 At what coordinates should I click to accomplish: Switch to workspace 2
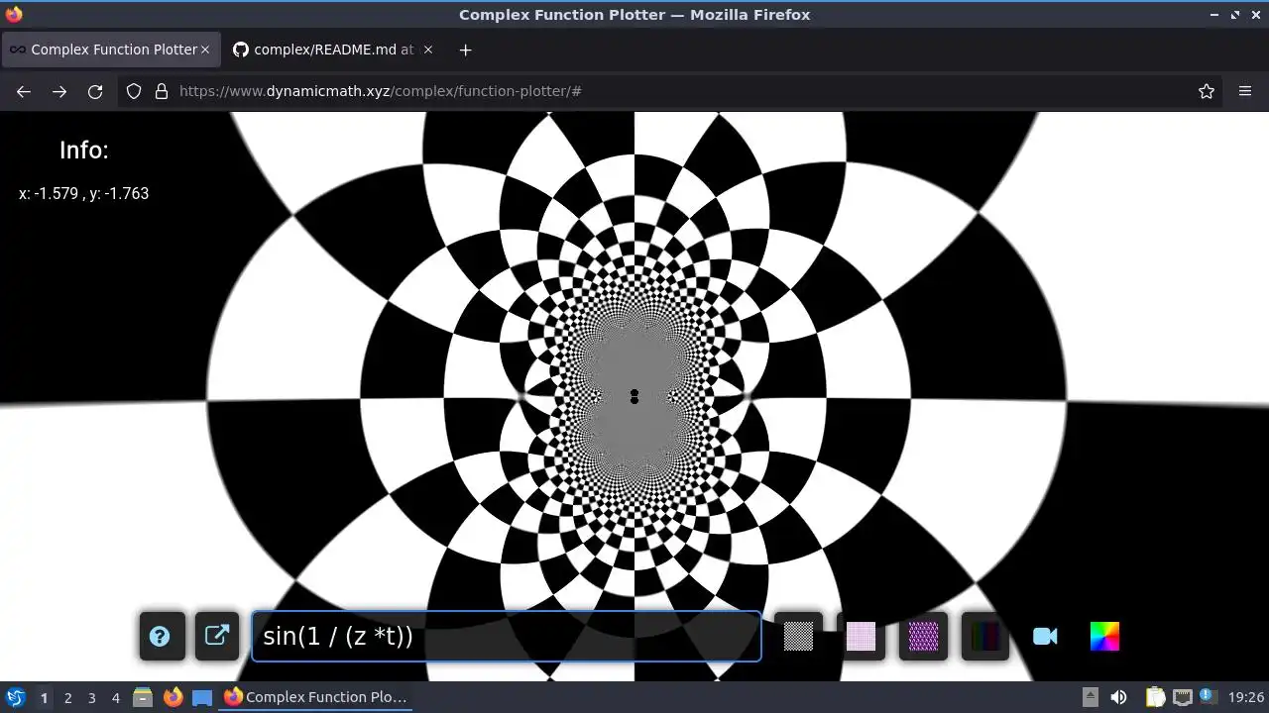click(x=67, y=697)
